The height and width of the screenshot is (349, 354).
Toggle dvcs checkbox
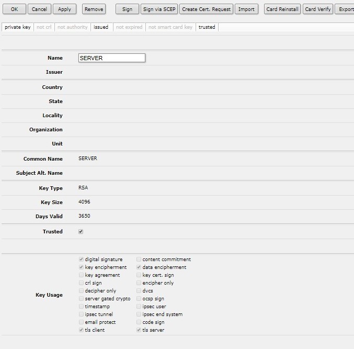pyautogui.click(x=139, y=291)
